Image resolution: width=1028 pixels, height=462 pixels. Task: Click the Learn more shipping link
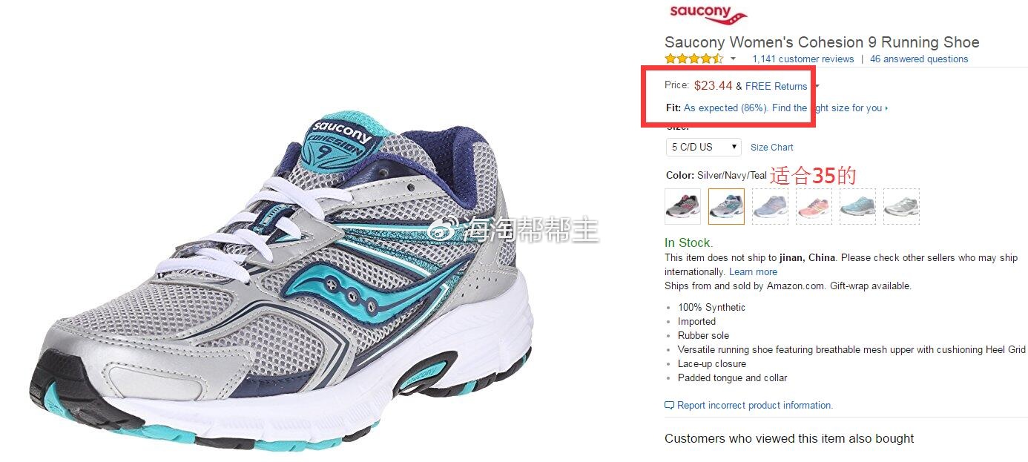coord(753,272)
